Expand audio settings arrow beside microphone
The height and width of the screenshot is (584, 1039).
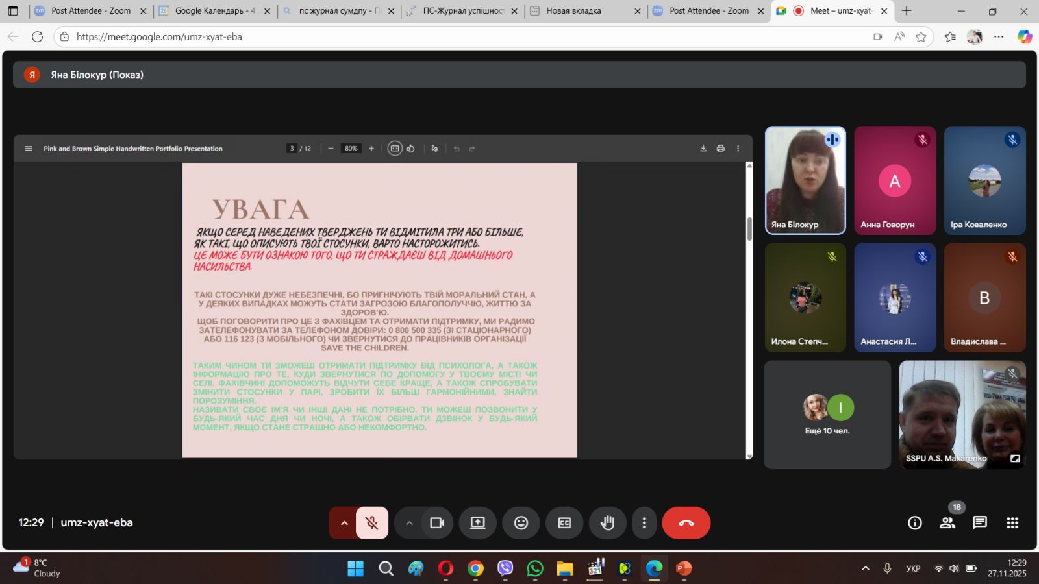pyautogui.click(x=344, y=523)
